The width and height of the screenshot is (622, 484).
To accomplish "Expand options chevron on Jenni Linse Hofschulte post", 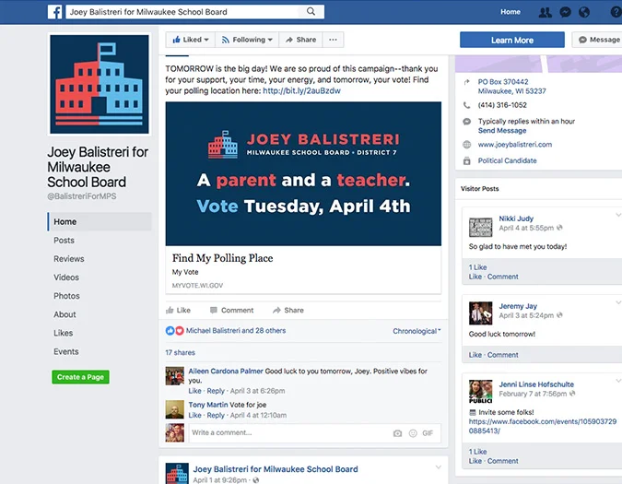I will pos(618,381).
